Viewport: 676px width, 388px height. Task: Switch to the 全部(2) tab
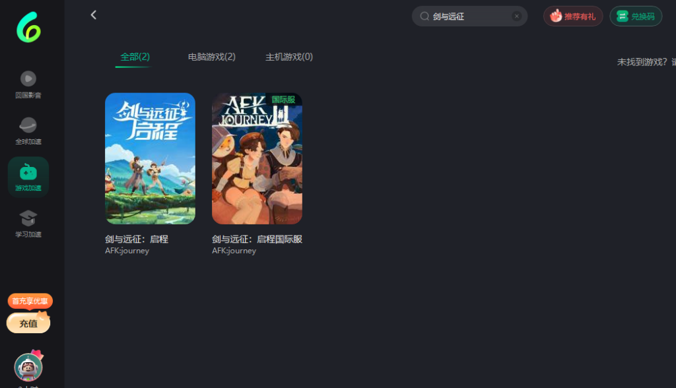135,57
